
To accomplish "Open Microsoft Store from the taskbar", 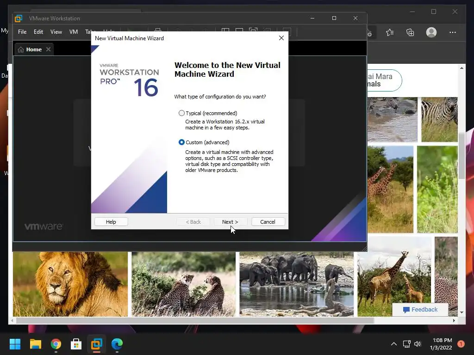I will 76,344.
